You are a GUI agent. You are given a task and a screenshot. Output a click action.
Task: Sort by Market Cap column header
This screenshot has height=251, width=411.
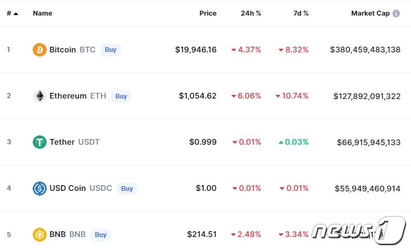(x=370, y=13)
